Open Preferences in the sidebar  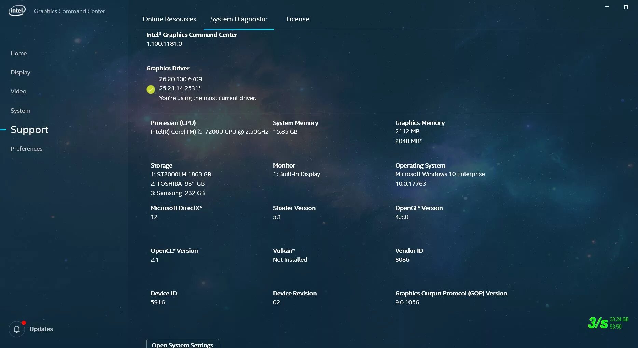pyautogui.click(x=27, y=149)
